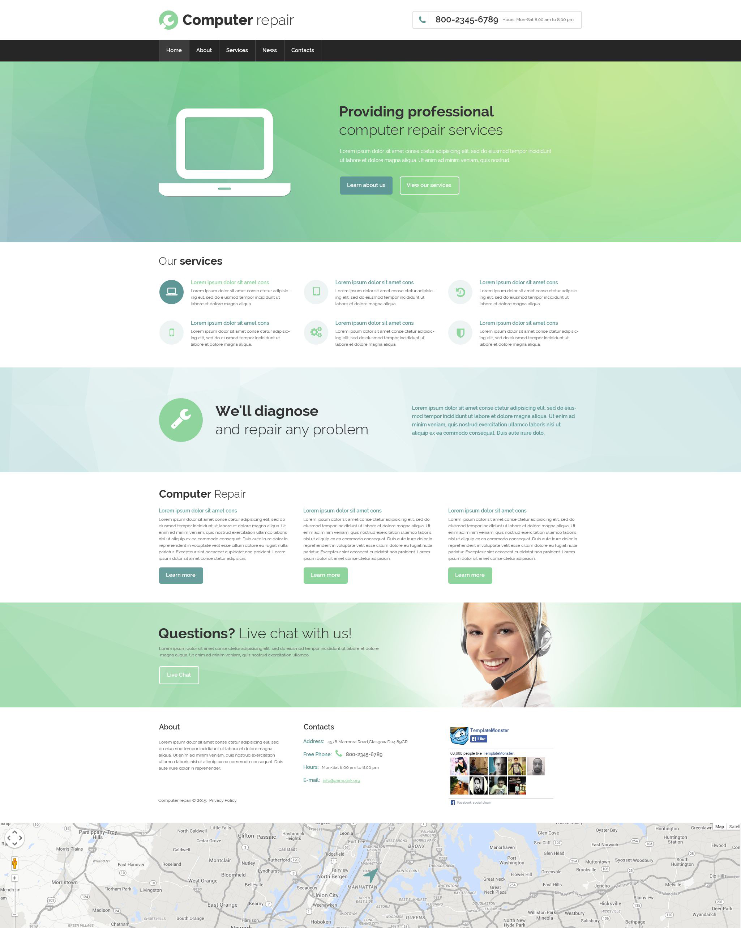Click the settings gear service icon
741x928 pixels.
click(x=316, y=332)
